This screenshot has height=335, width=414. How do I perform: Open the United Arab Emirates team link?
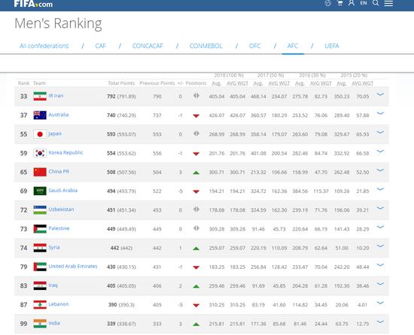(x=73, y=266)
